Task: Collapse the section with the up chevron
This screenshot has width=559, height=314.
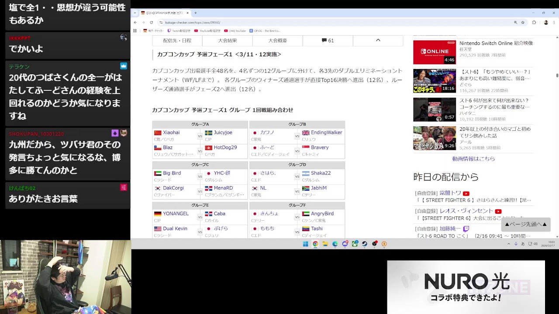Action: coord(378,41)
